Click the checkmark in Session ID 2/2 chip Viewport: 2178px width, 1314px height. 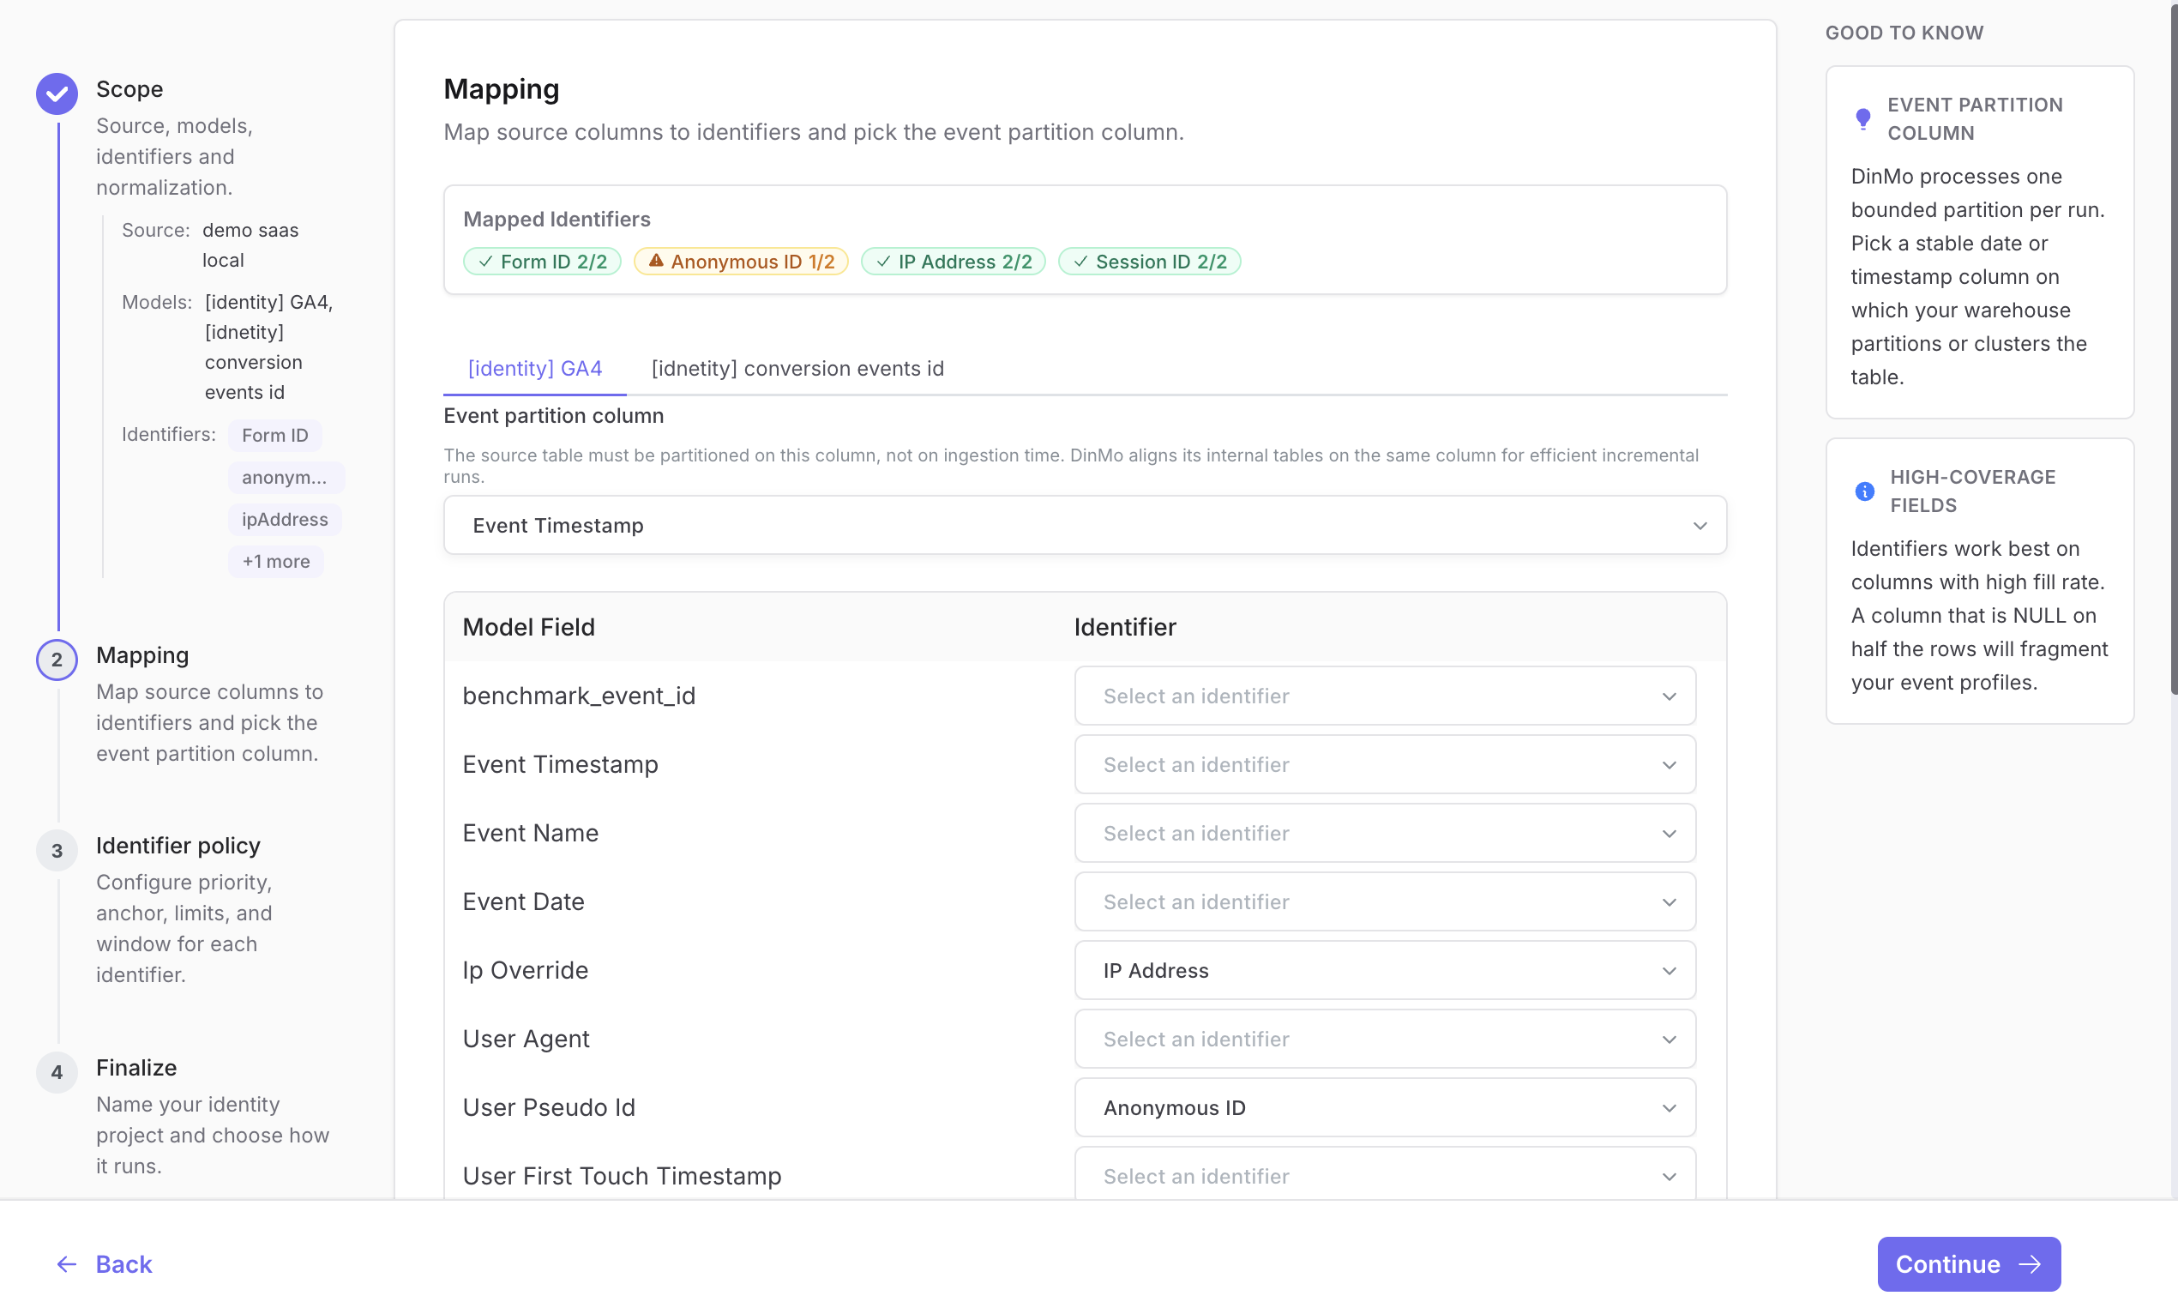[x=1080, y=262]
